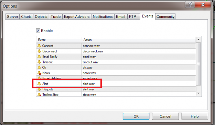Click the scroll up arrow of events list
The image size is (215, 125).
tap(198, 40)
